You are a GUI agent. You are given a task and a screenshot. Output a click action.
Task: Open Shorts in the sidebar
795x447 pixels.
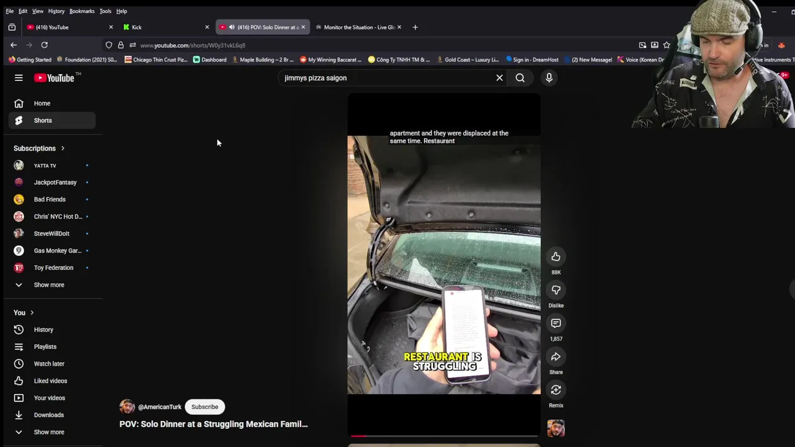[52, 120]
